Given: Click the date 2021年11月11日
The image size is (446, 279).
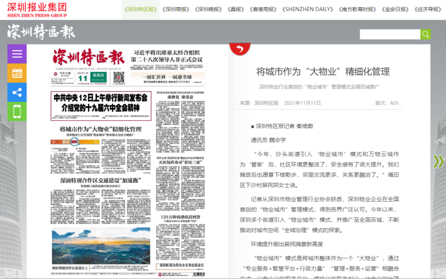Looking at the screenshot, I should [302, 103].
